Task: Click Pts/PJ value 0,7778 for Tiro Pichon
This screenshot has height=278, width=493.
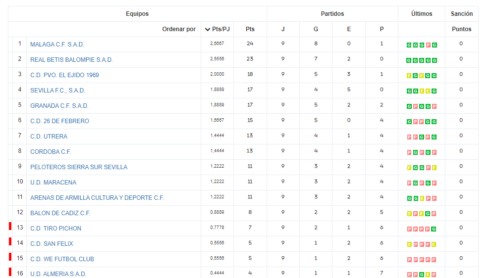Action: [x=217, y=228]
